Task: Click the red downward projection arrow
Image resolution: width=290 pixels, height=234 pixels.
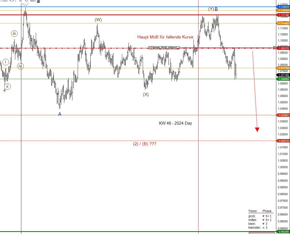Action: click(x=257, y=129)
